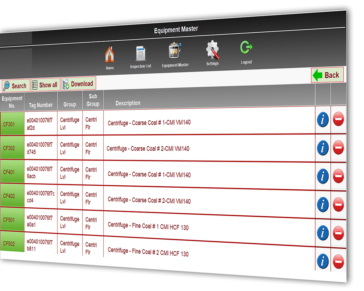This screenshot has width=364, height=291.
Task: Click the green Logout icon
Action: coord(246,47)
